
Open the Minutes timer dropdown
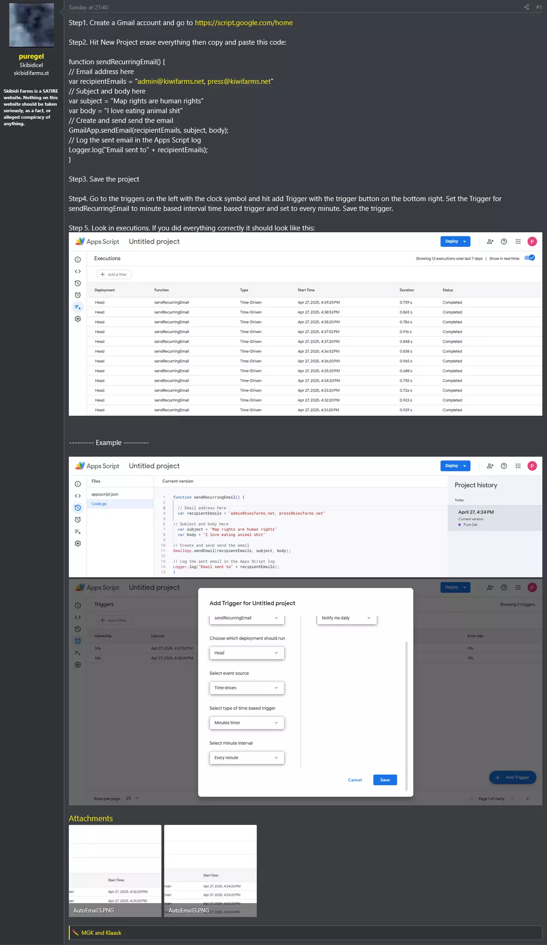tap(247, 723)
